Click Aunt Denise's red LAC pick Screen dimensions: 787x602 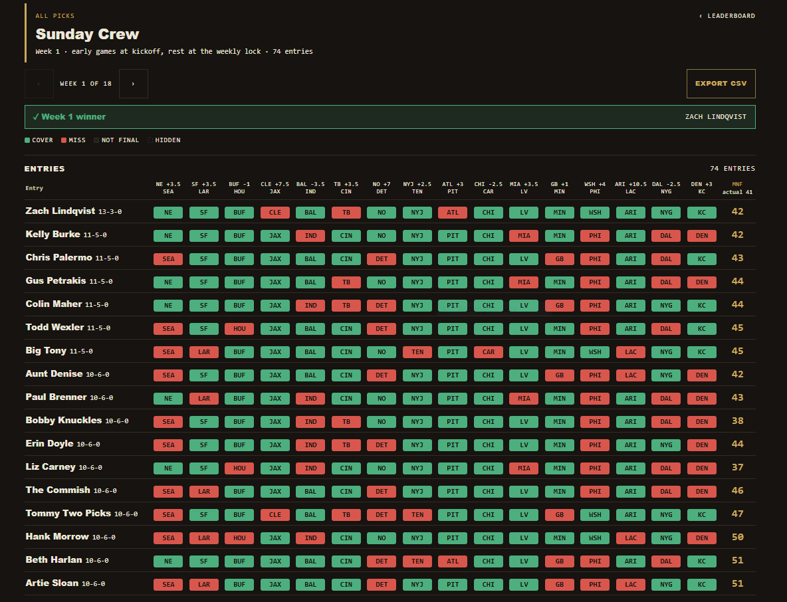click(x=630, y=375)
